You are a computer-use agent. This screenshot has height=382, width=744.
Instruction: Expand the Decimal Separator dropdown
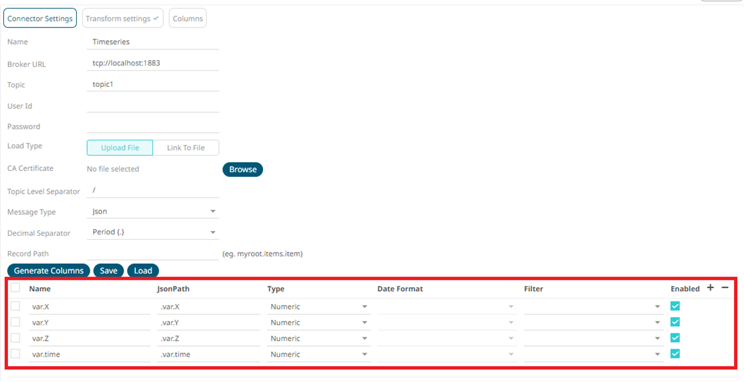point(153,232)
